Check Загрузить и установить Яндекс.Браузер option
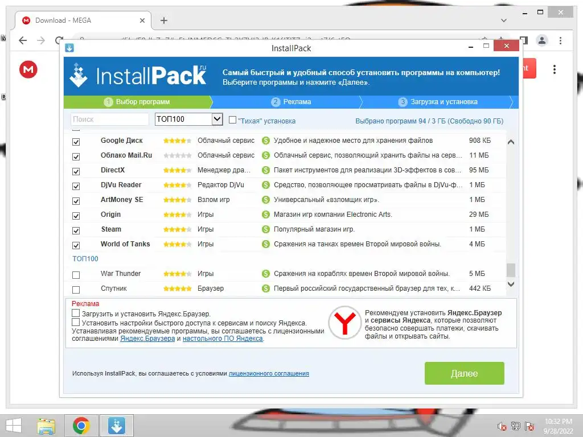Screen dimensions: 583x437 (76, 313)
